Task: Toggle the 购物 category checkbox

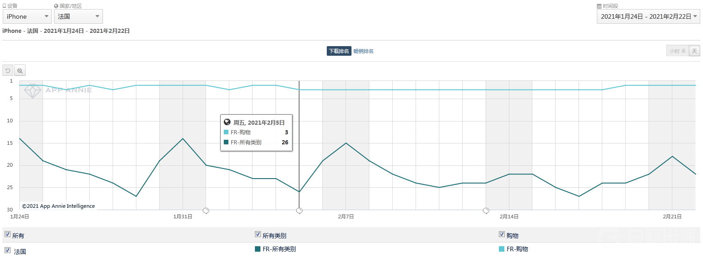Action: click(x=502, y=234)
